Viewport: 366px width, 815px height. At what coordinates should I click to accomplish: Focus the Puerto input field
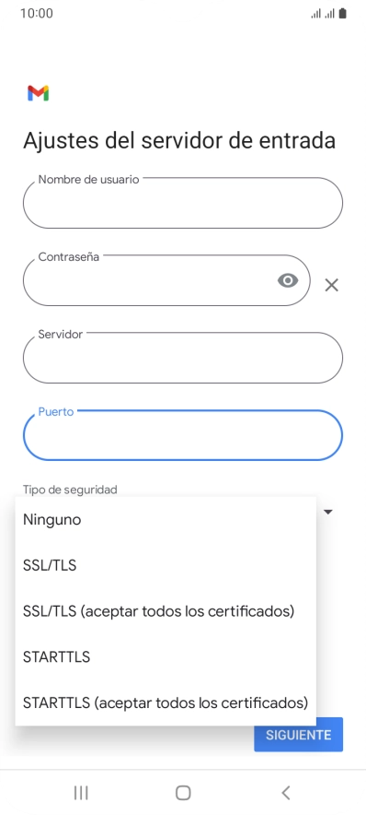[x=183, y=435]
